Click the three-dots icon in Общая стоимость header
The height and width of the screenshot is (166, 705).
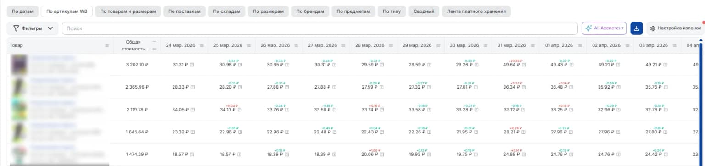pyautogui.click(x=154, y=41)
